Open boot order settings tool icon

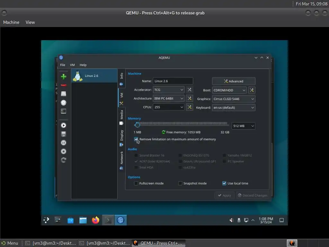tap(252, 90)
